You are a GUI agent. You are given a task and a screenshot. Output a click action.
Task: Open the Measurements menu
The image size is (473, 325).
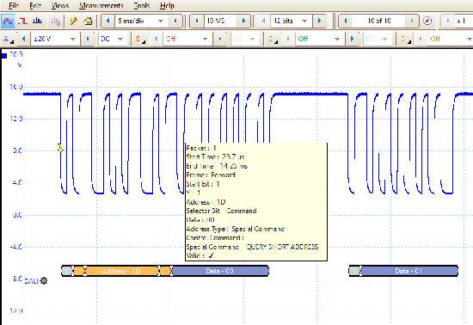[x=101, y=6]
